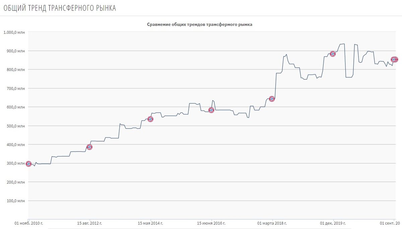
Task: Click the '1.000,0 млн' axis label
Action: (14, 32)
